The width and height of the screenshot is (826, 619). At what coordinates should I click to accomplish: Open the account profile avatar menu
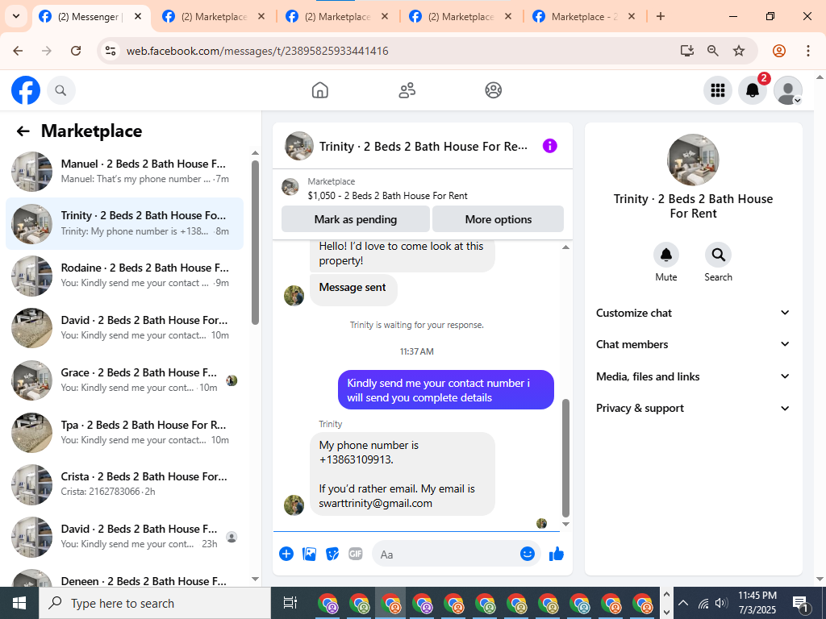click(x=787, y=90)
